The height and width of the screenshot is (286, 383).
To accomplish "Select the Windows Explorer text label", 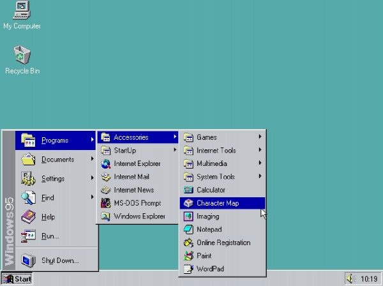I will 139,216.
